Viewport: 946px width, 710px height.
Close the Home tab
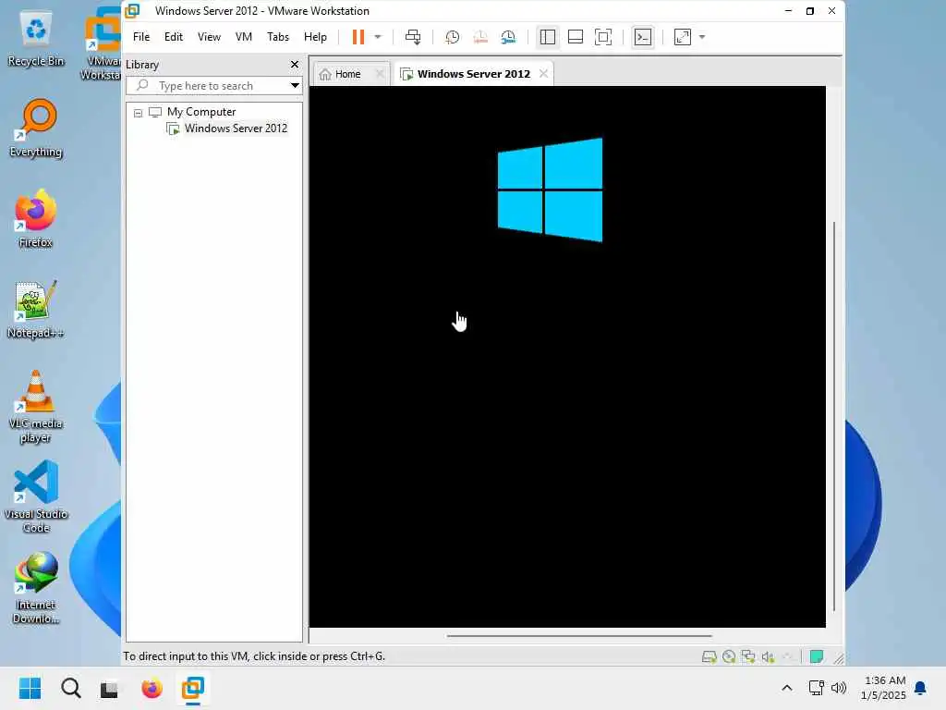point(380,74)
